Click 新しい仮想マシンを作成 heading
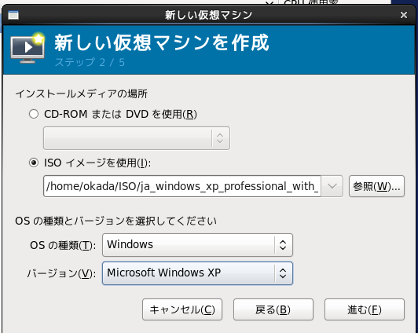This screenshot has width=418, height=333. [x=162, y=42]
